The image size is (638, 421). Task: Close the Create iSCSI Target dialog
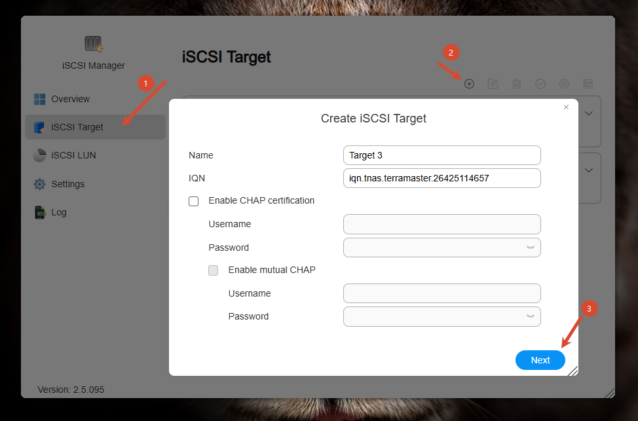(x=566, y=107)
